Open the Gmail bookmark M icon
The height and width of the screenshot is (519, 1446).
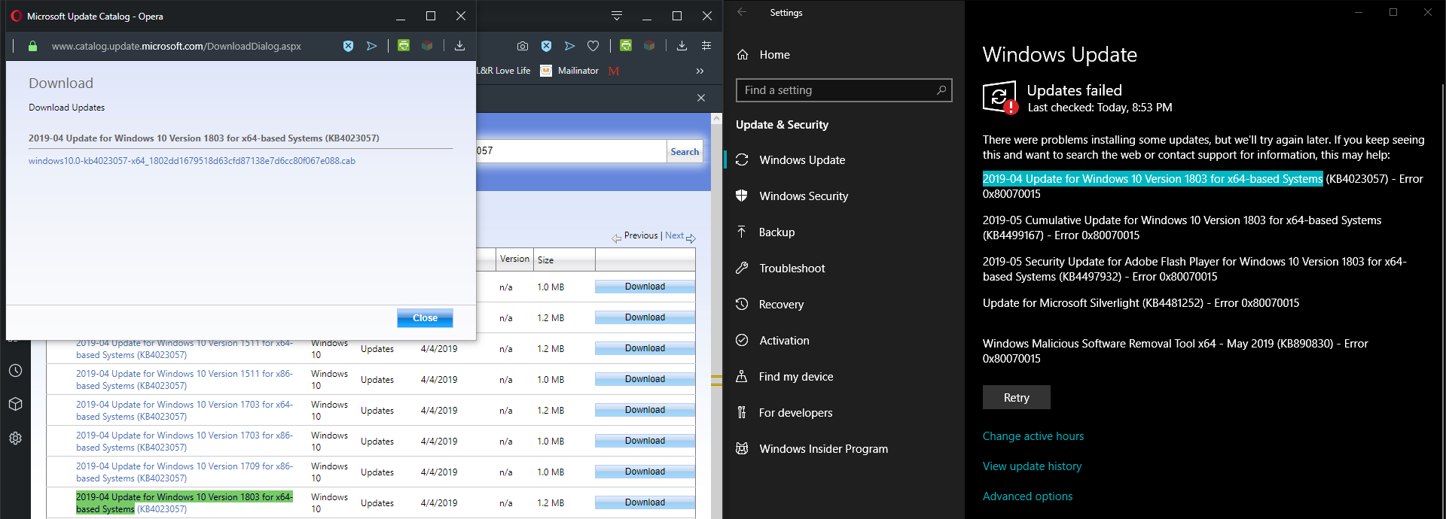click(x=614, y=71)
